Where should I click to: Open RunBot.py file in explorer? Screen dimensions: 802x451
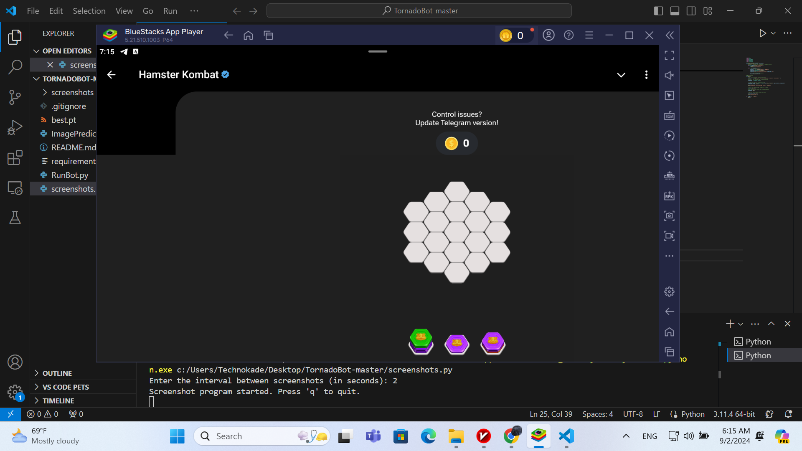69,175
